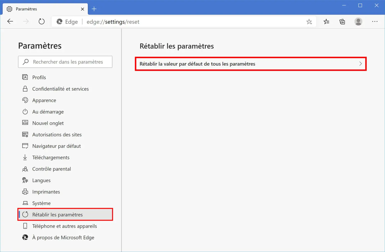Screen dimensions: 385x252
Task: Open the user profile avatar
Action: coord(358,22)
